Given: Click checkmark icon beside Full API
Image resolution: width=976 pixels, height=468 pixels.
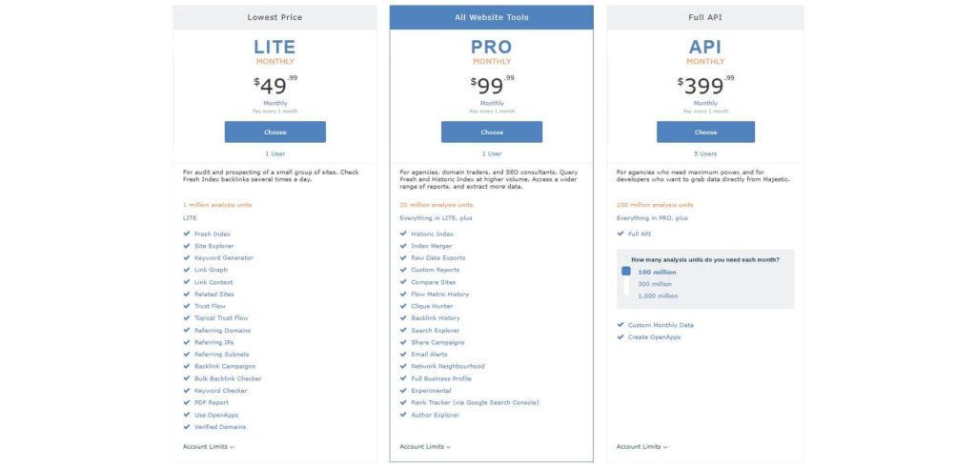Looking at the screenshot, I should point(620,234).
